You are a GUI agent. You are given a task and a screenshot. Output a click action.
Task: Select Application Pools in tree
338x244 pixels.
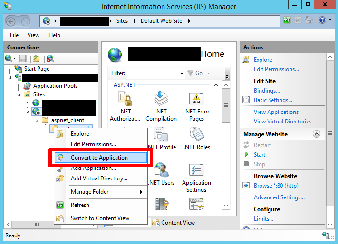coord(55,86)
